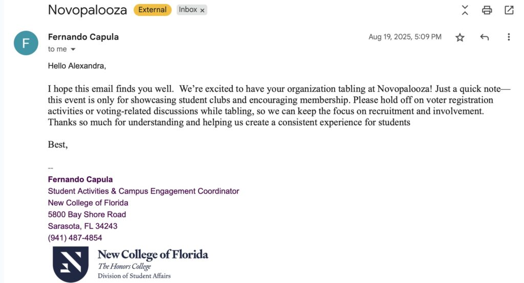Click the 5800 Bay Shore Road address
The image size is (524, 283).
[x=86, y=215]
